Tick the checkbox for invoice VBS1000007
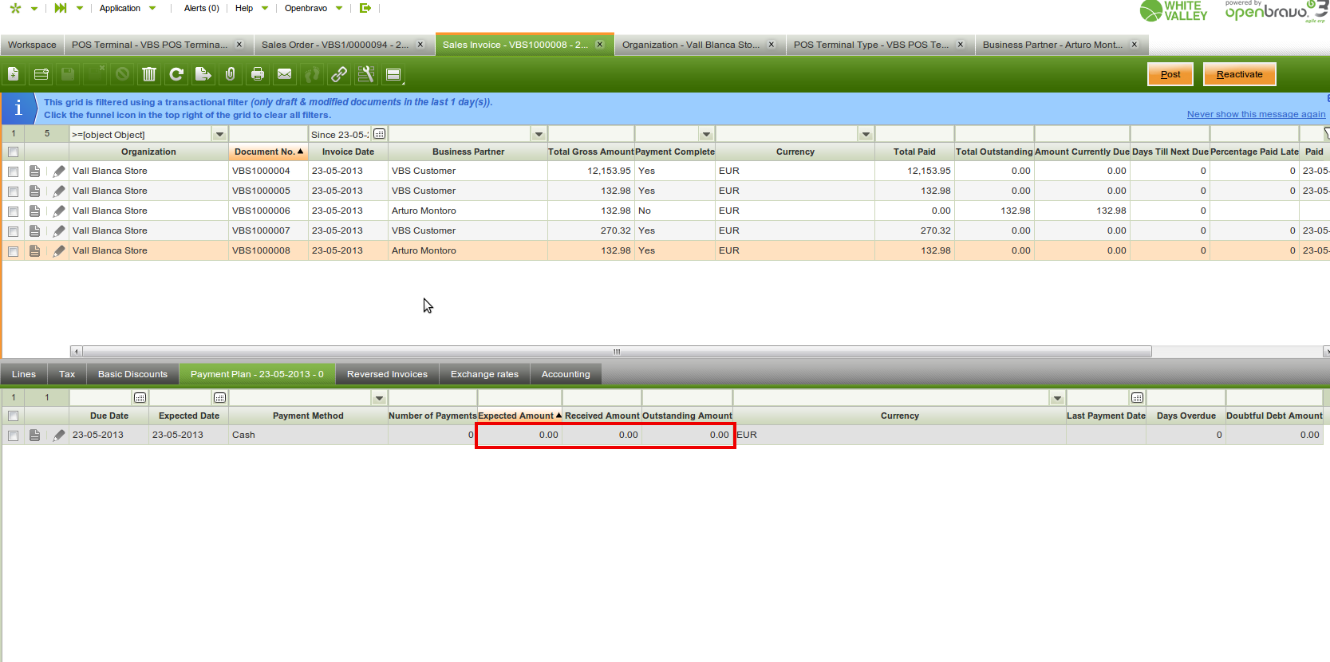This screenshot has width=1330, height=662. point(13,231)
